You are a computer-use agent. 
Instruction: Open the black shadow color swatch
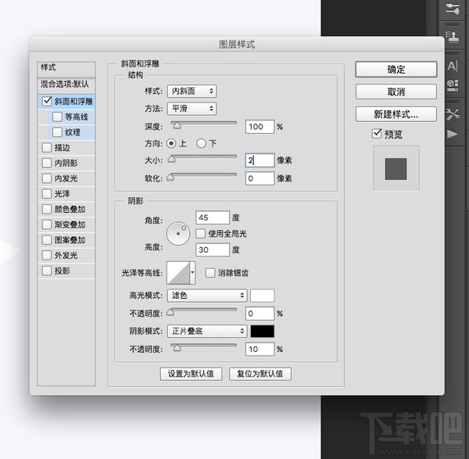pyautogui.click(x=263, y=331)
